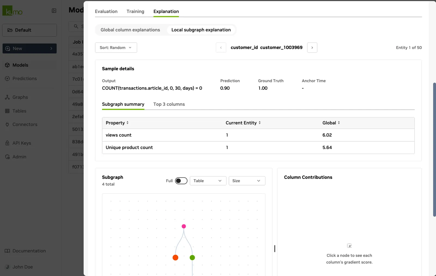
Task: Click the search magnifier icon
Action: point(76,26)
